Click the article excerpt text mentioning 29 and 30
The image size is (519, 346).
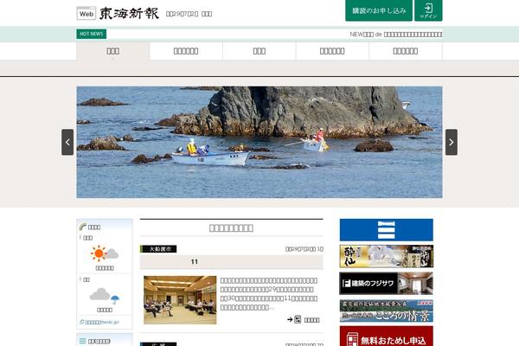pos(269,294)
